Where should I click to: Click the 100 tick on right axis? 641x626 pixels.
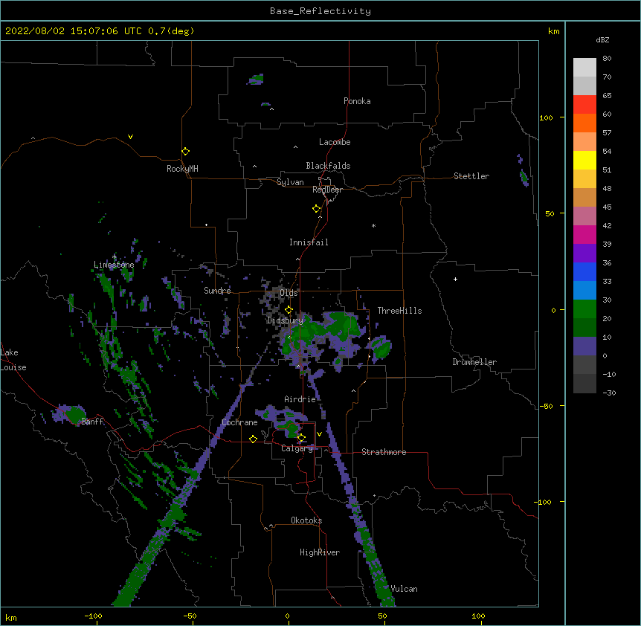pos(546,117)
